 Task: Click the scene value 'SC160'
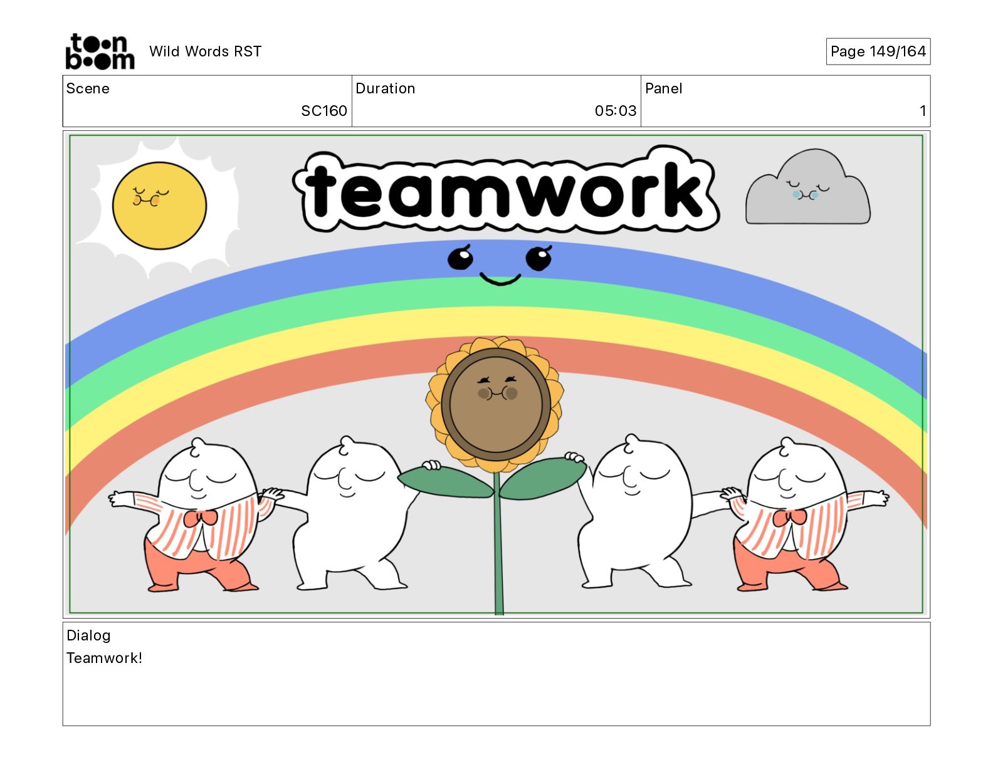coord(324,111)
